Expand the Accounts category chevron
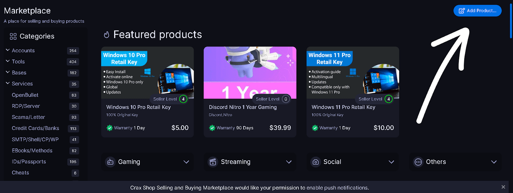This screenshot has height=193, width=513. tap(8, 50)
